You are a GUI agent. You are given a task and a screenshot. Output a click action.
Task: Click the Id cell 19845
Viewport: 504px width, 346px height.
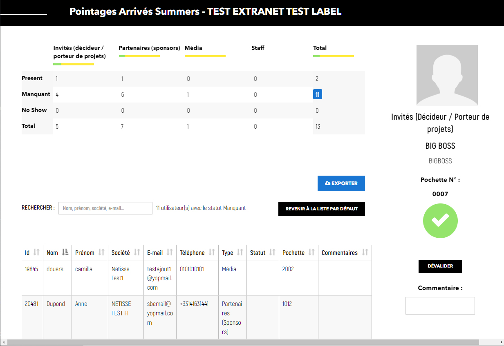[31, 269]
